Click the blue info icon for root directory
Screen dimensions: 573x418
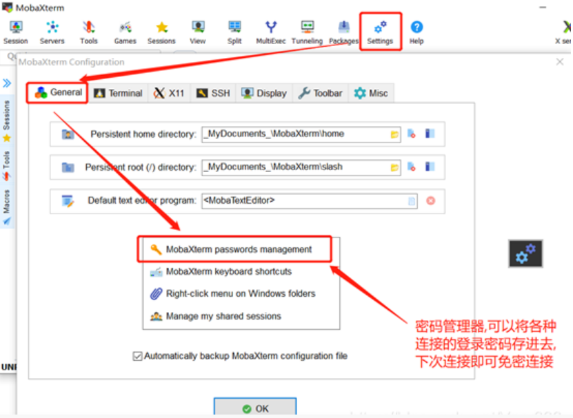[x=430, y=167]
